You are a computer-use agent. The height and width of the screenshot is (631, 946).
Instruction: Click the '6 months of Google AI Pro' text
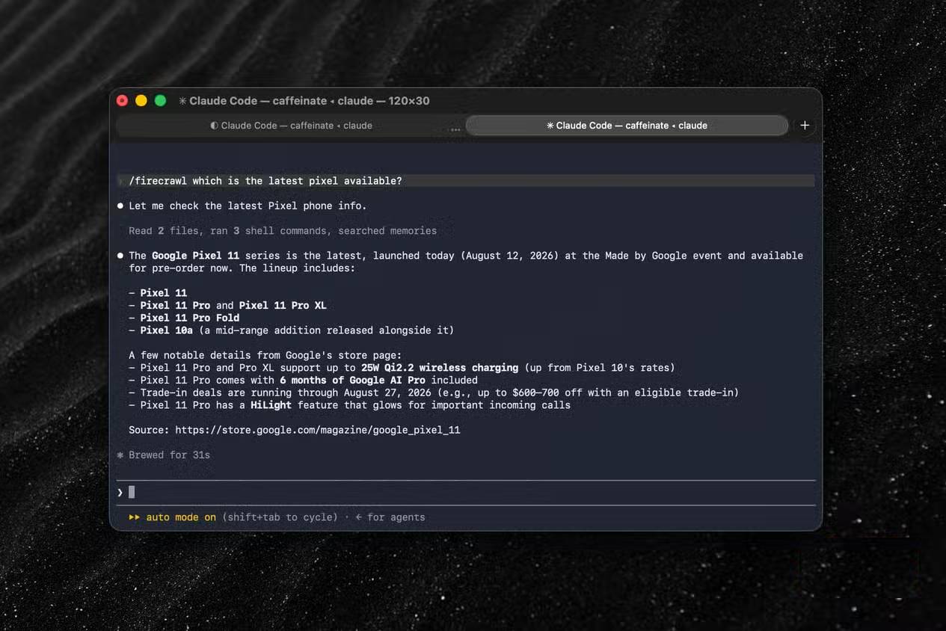(x=352, y=381)
